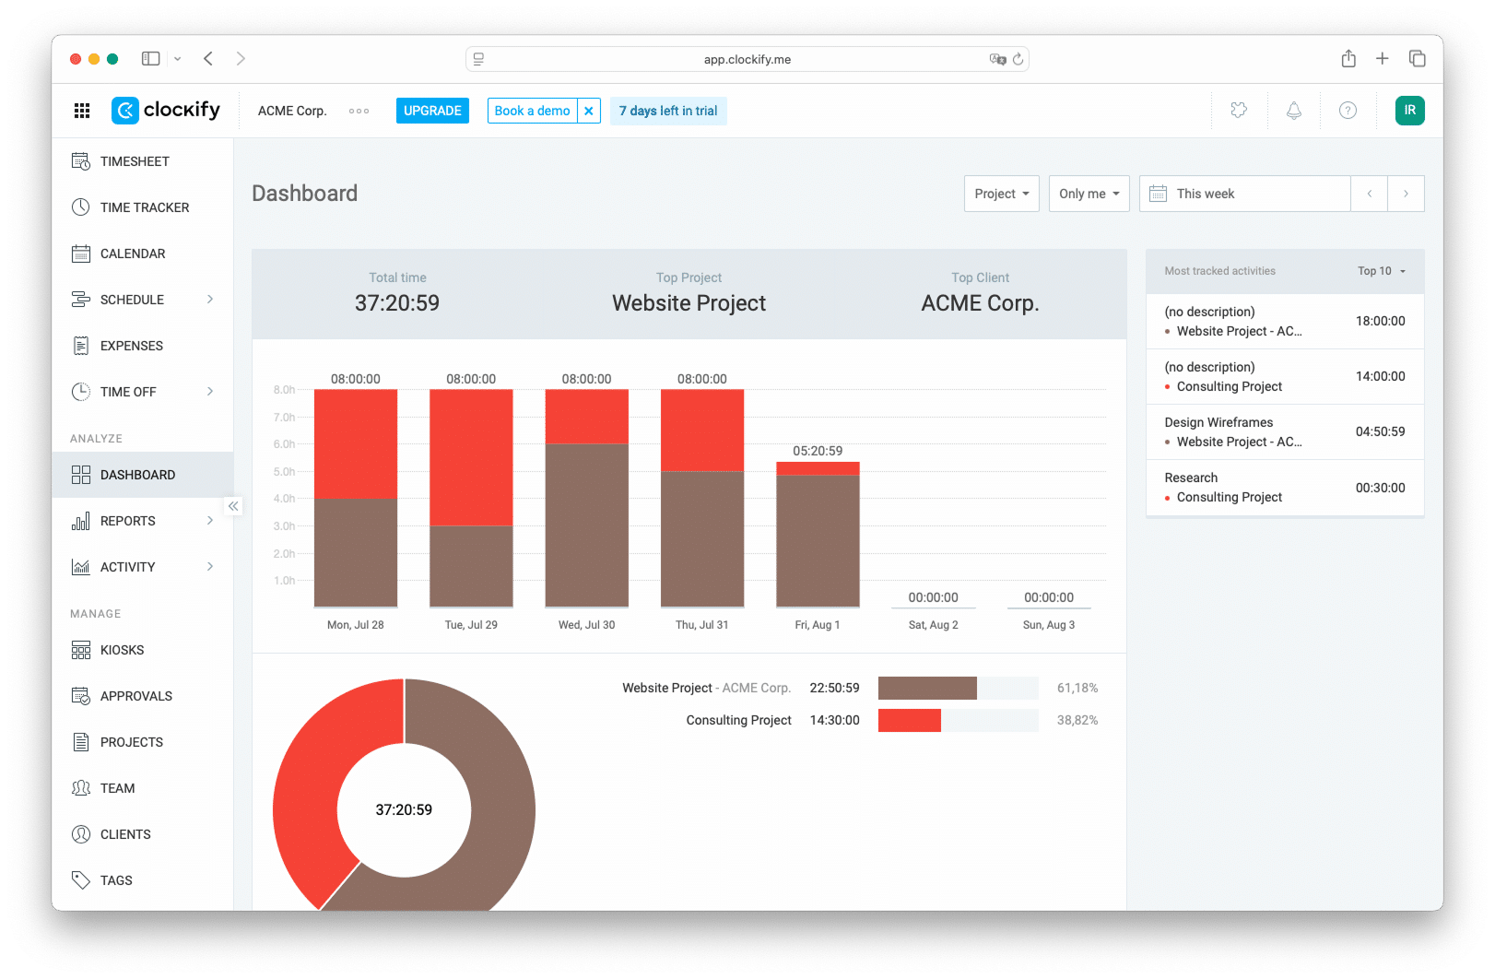Click the Kiosks sidebar icon
This screenshot has height=979, width=1495.
tap(81, 650)
